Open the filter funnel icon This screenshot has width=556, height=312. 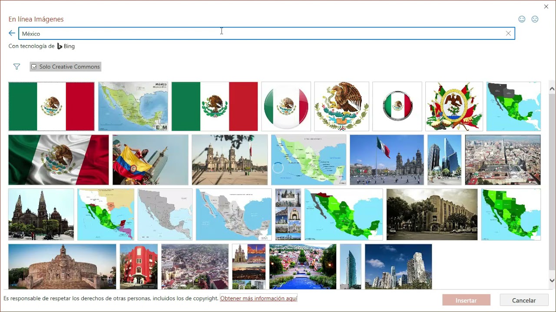pos(17,67)
